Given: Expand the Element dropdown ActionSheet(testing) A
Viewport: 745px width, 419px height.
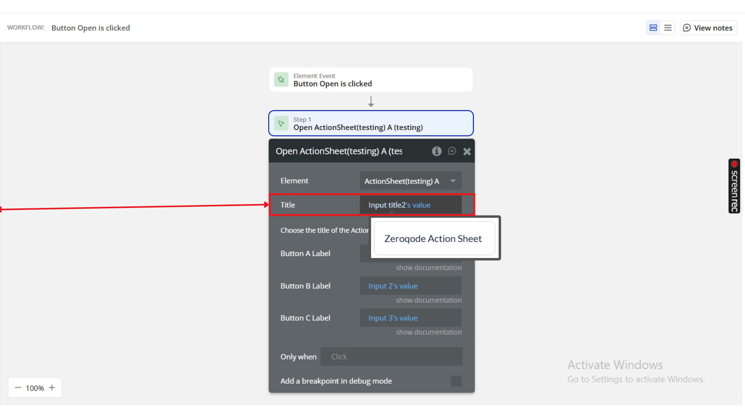Looking at the screenshot, I should 402,181.
